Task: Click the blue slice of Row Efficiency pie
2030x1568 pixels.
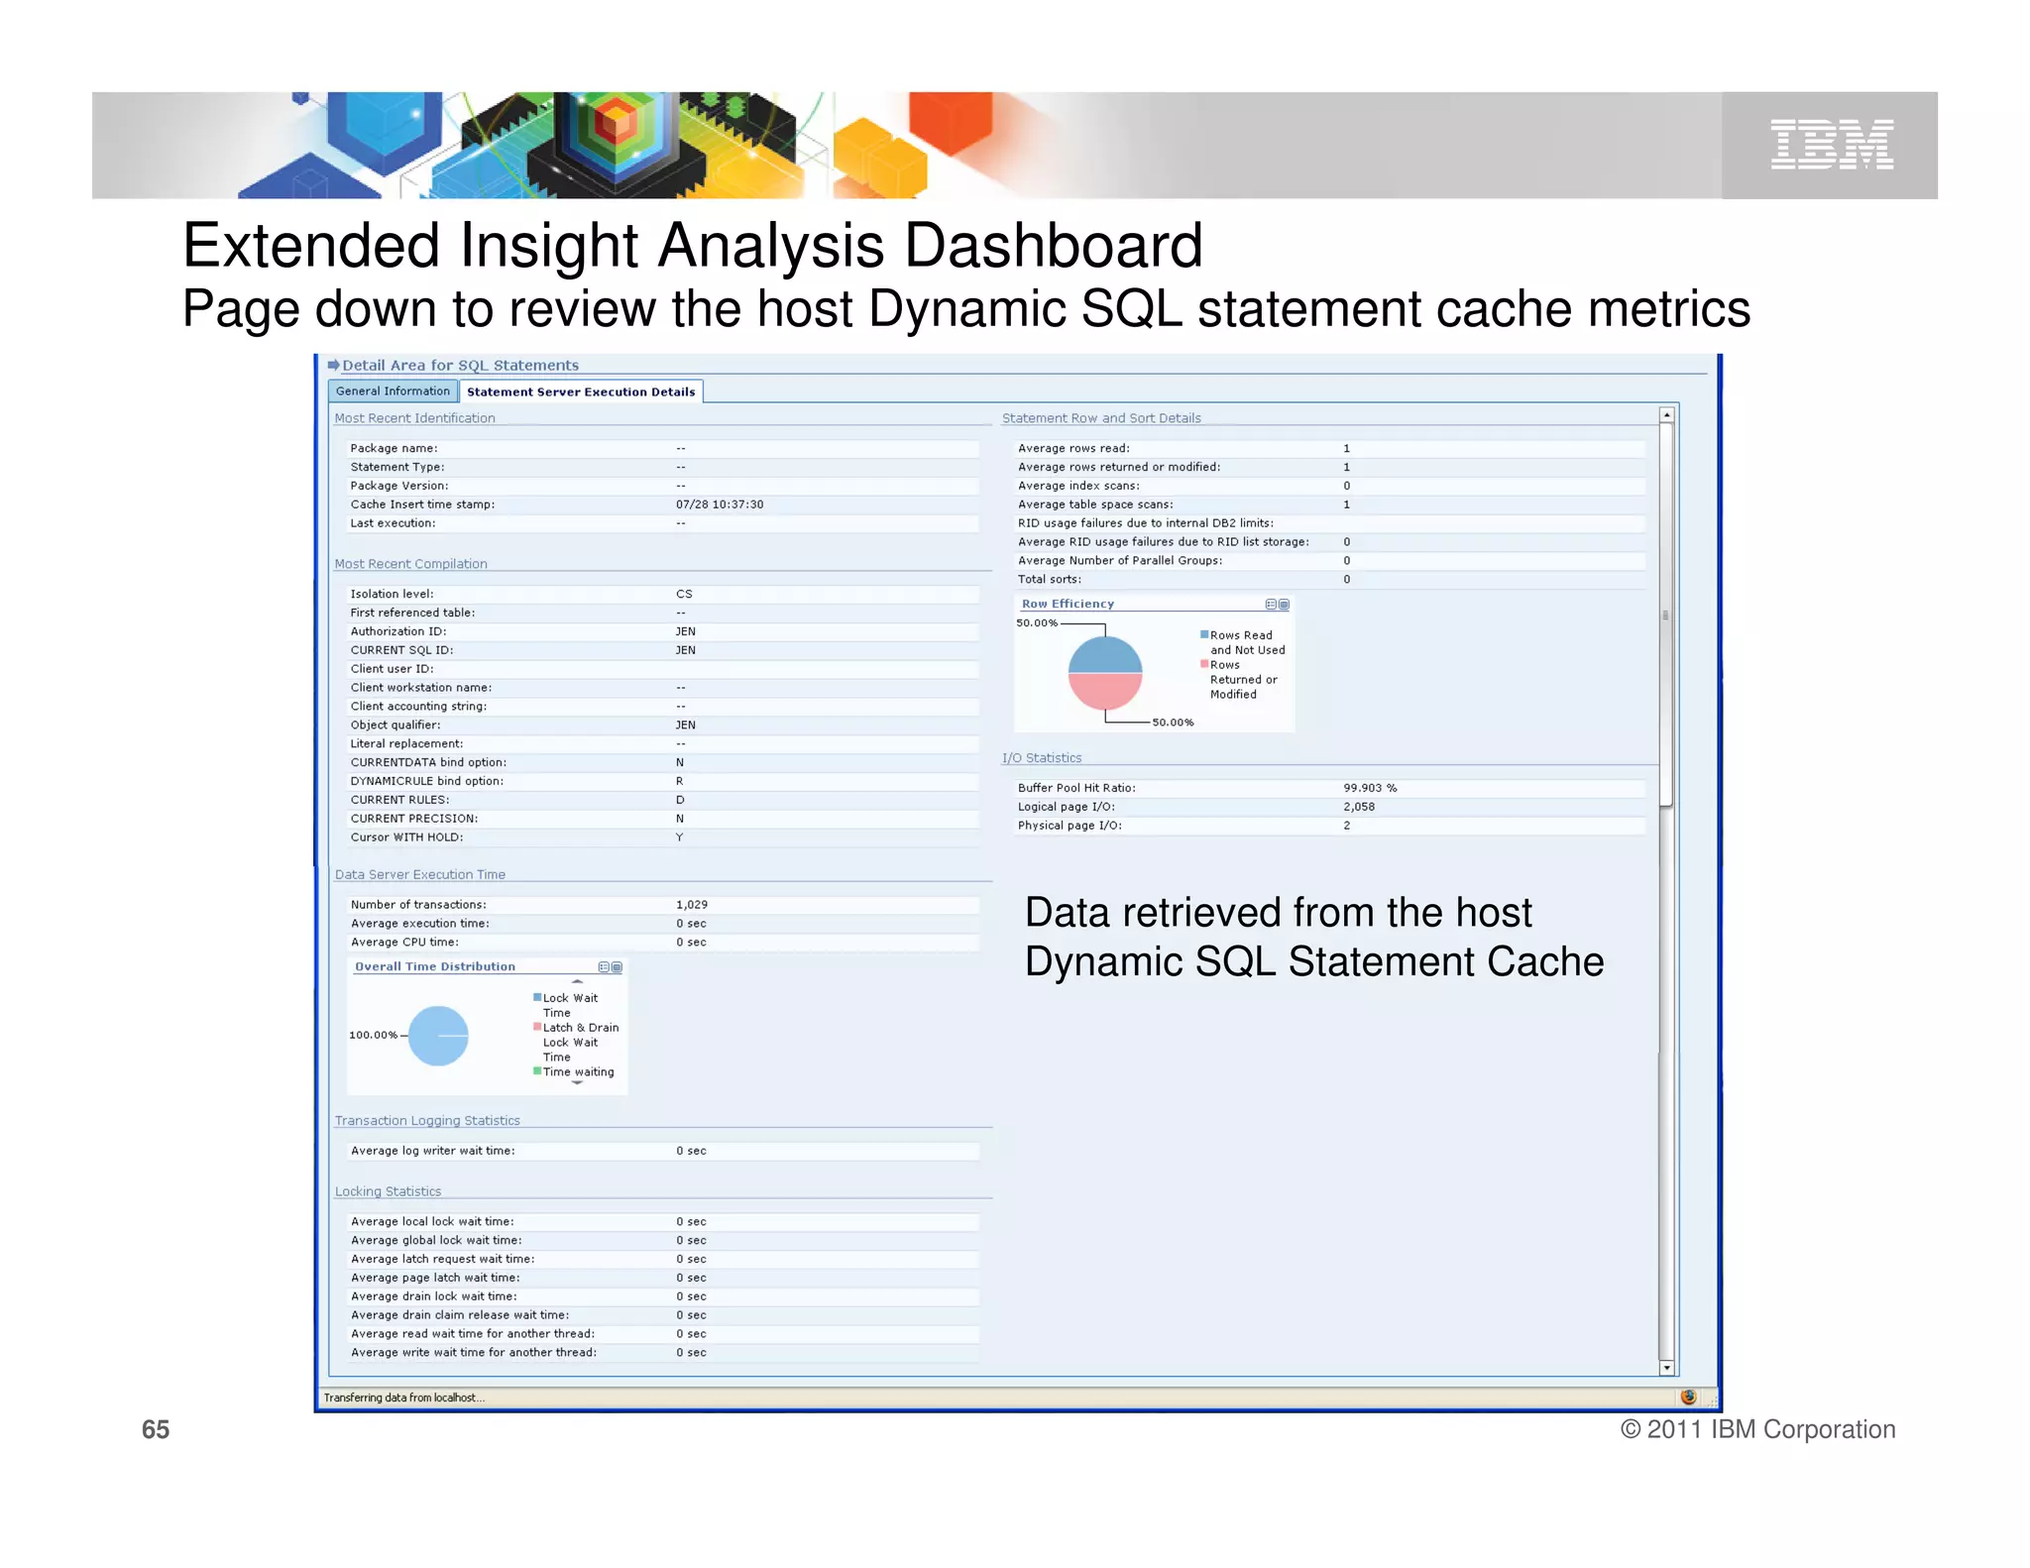Action: tap(1105, 656)
